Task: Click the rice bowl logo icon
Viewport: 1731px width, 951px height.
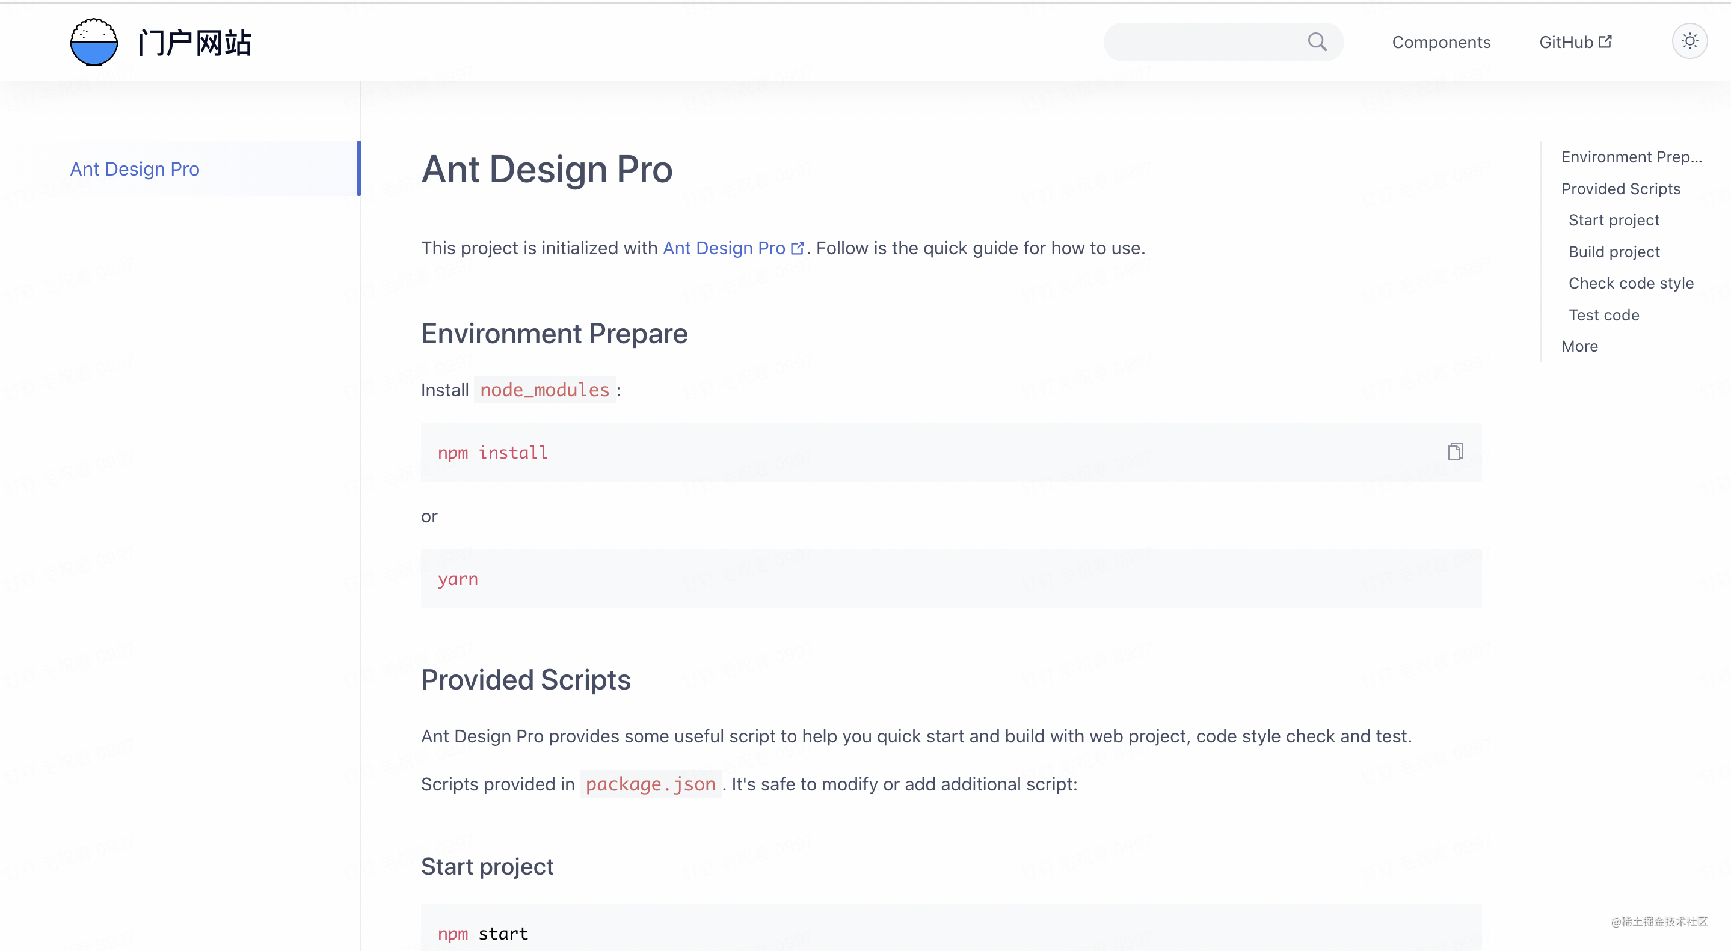Action: click(94, 42)
